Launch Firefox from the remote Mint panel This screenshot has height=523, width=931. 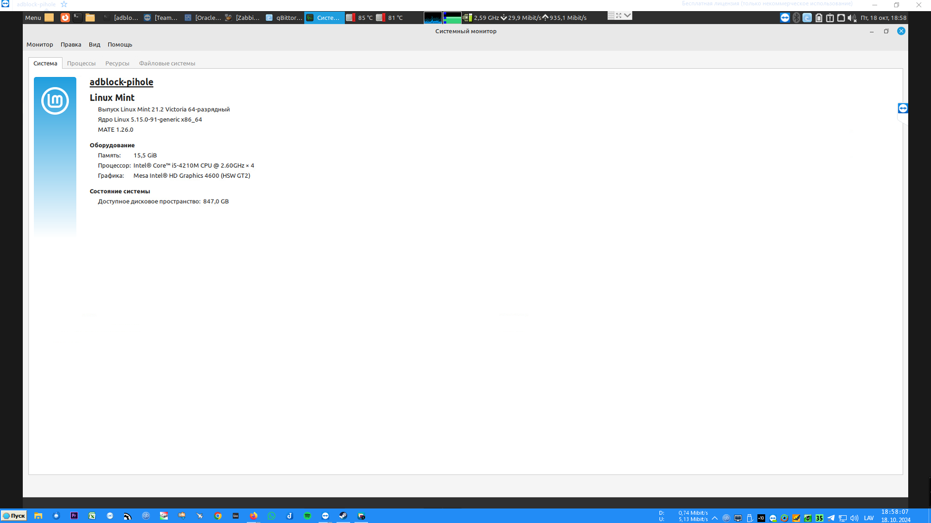pyautogui.click(x=65, y=17)
